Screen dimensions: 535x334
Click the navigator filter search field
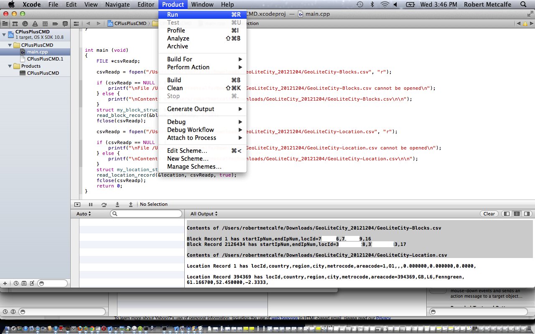52,283
